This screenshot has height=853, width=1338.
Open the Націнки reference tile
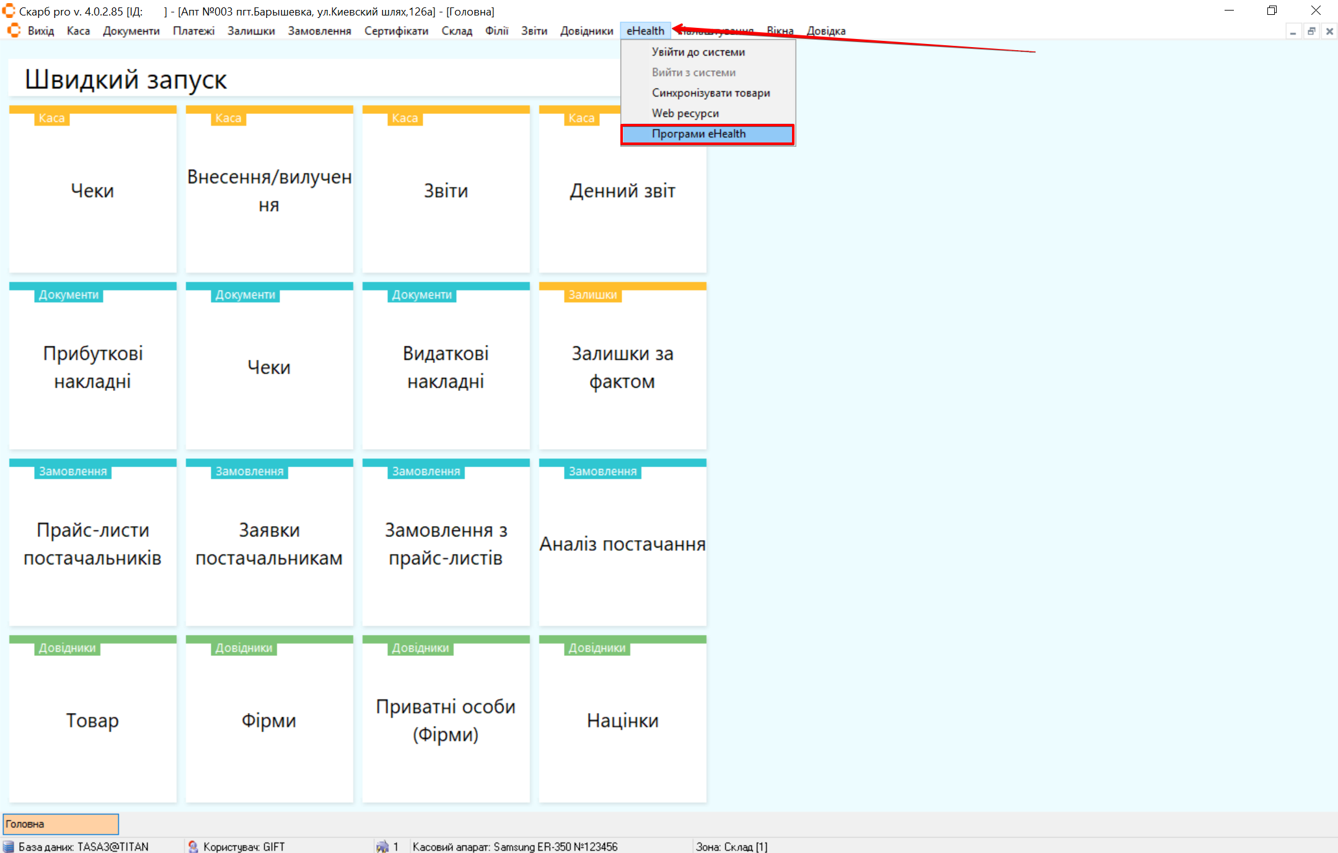[x=622, y=720]
